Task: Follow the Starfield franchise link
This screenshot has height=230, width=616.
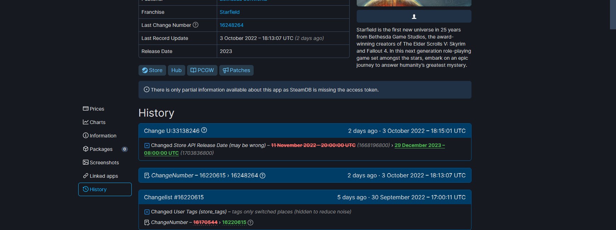Action: [x=230, y=12]
